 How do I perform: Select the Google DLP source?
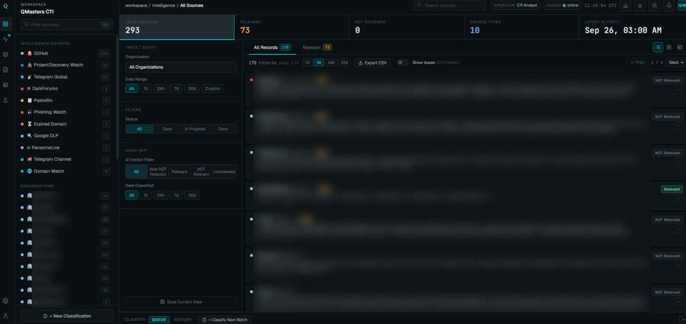[65, 136]
